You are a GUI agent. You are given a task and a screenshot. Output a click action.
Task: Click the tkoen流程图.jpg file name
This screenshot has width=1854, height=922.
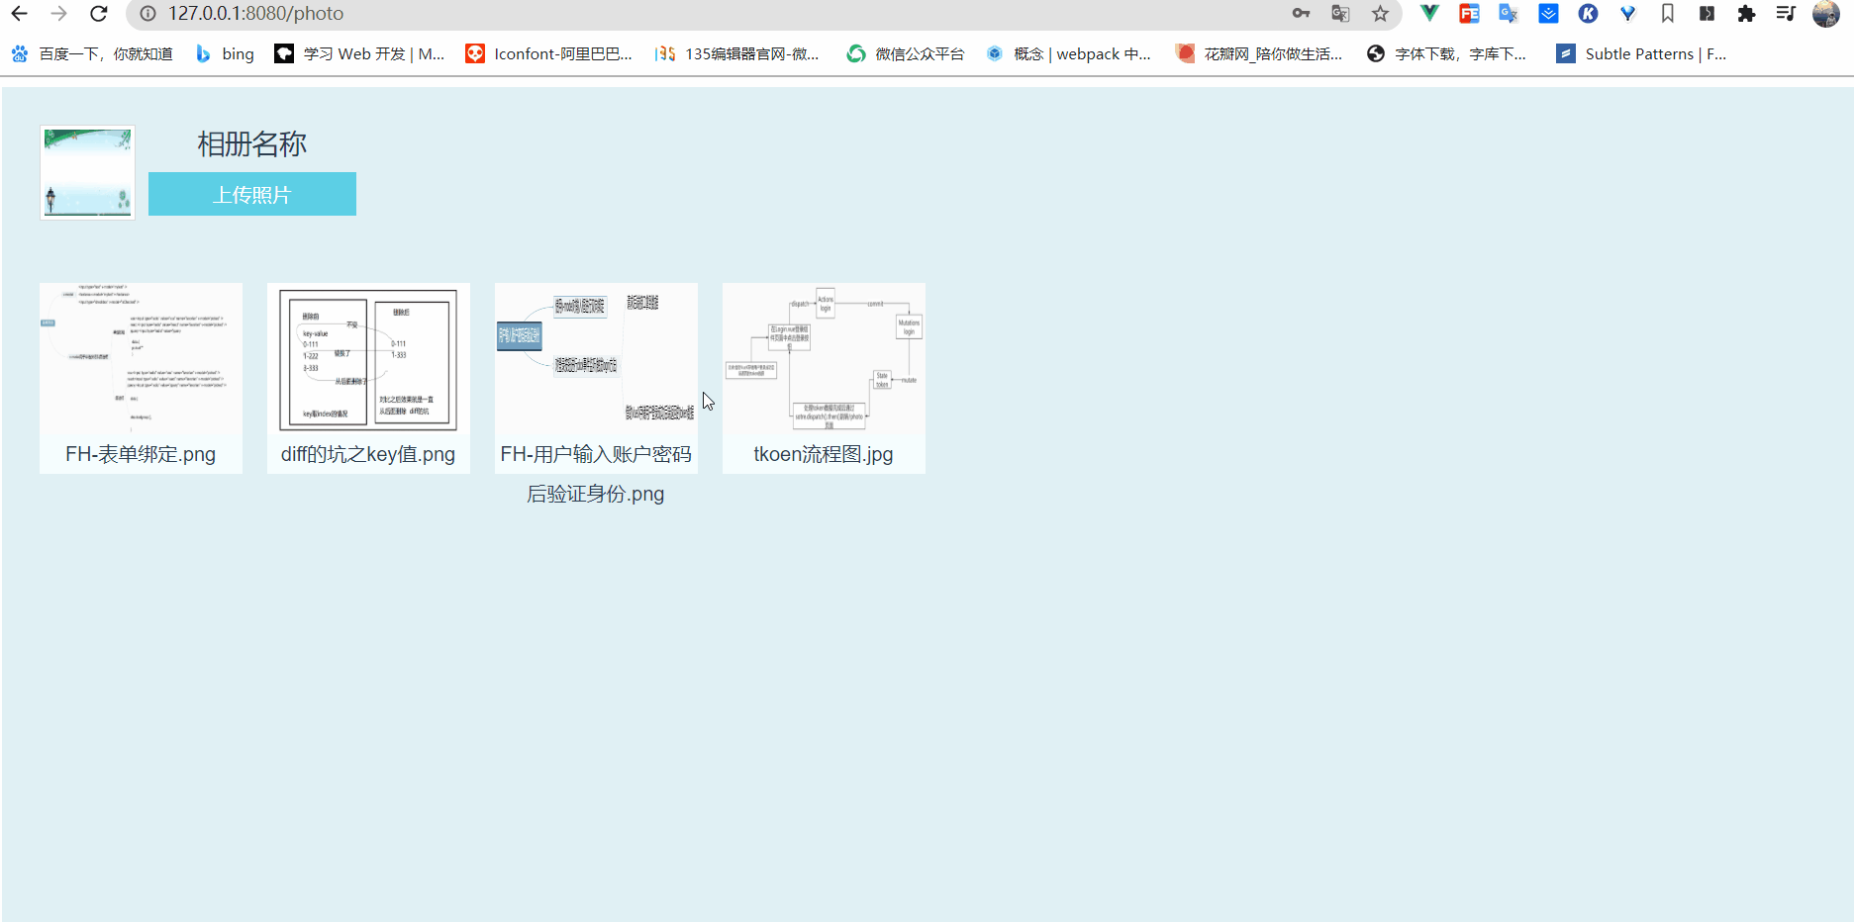pos(824,454)
